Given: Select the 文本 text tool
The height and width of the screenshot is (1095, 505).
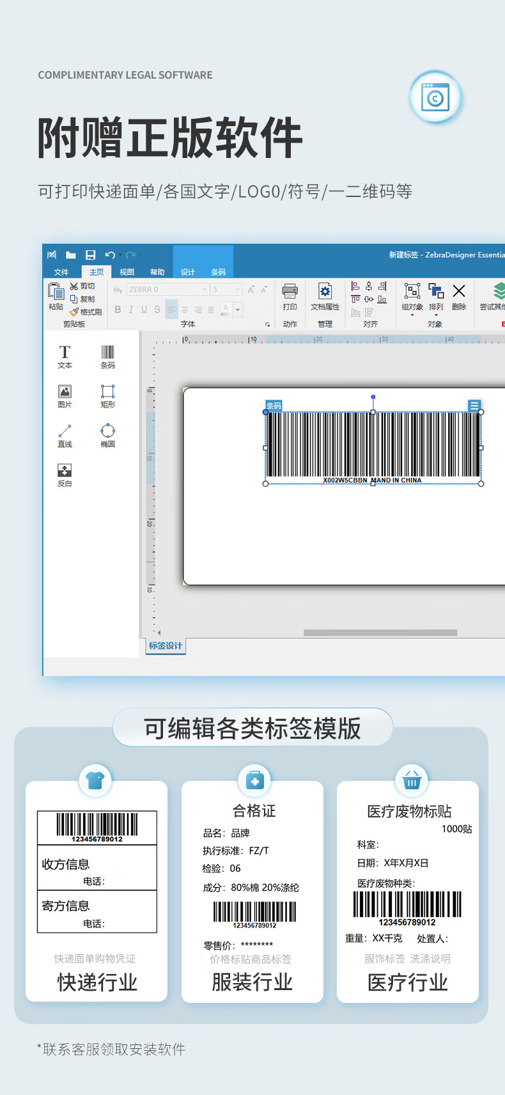Looking at the screenshot, I should pyautogui.click(x=65, y=356).
